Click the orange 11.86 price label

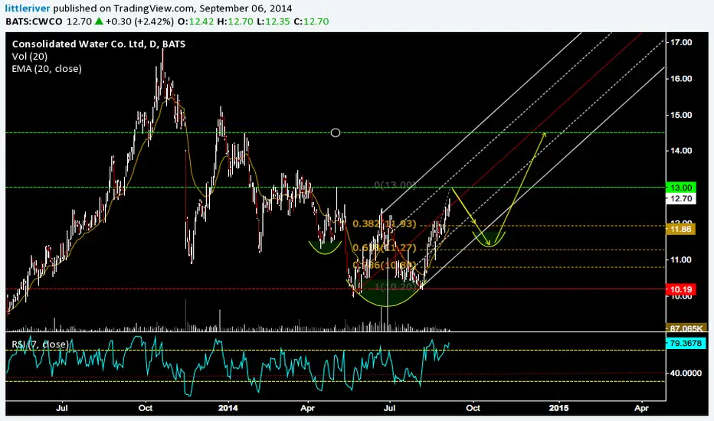tap(681, 230)
